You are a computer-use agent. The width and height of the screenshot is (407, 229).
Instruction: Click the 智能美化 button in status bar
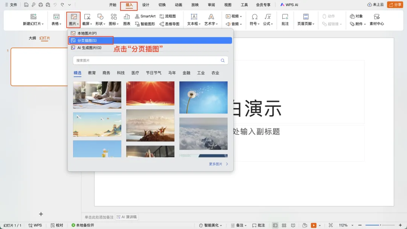click(211, 225)
